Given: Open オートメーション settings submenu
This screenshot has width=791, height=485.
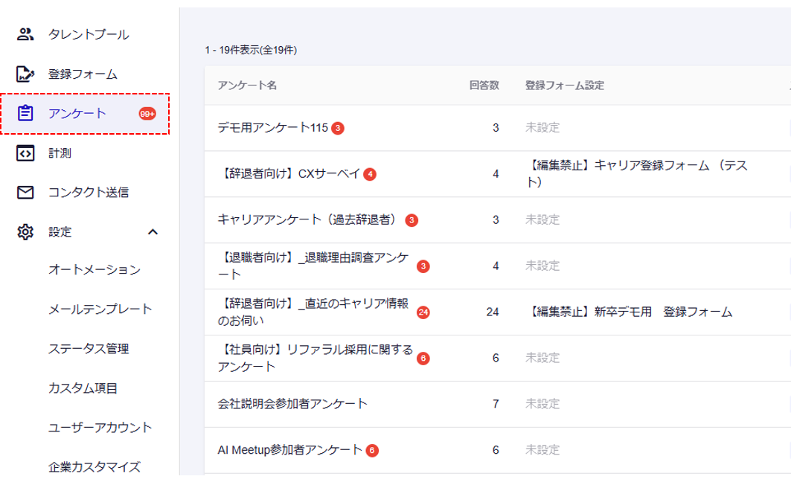Looking at the screenshot, I should 94,269.
